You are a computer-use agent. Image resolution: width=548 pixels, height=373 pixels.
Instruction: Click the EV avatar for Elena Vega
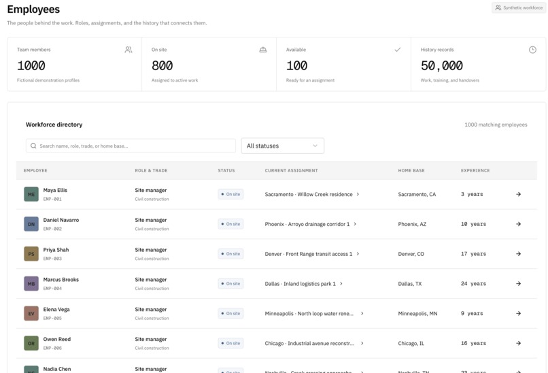tap(31, 314)
